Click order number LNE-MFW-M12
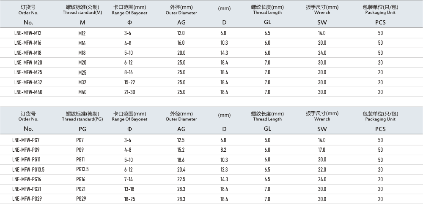The height and width of the screenshot is (204, 423). (27, 33)
